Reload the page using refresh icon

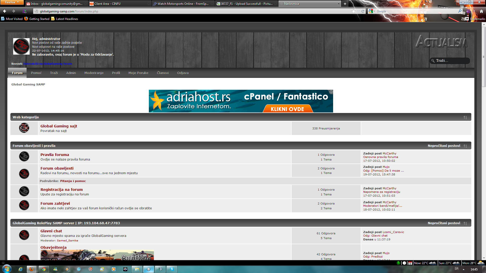[x=363, y=11]
